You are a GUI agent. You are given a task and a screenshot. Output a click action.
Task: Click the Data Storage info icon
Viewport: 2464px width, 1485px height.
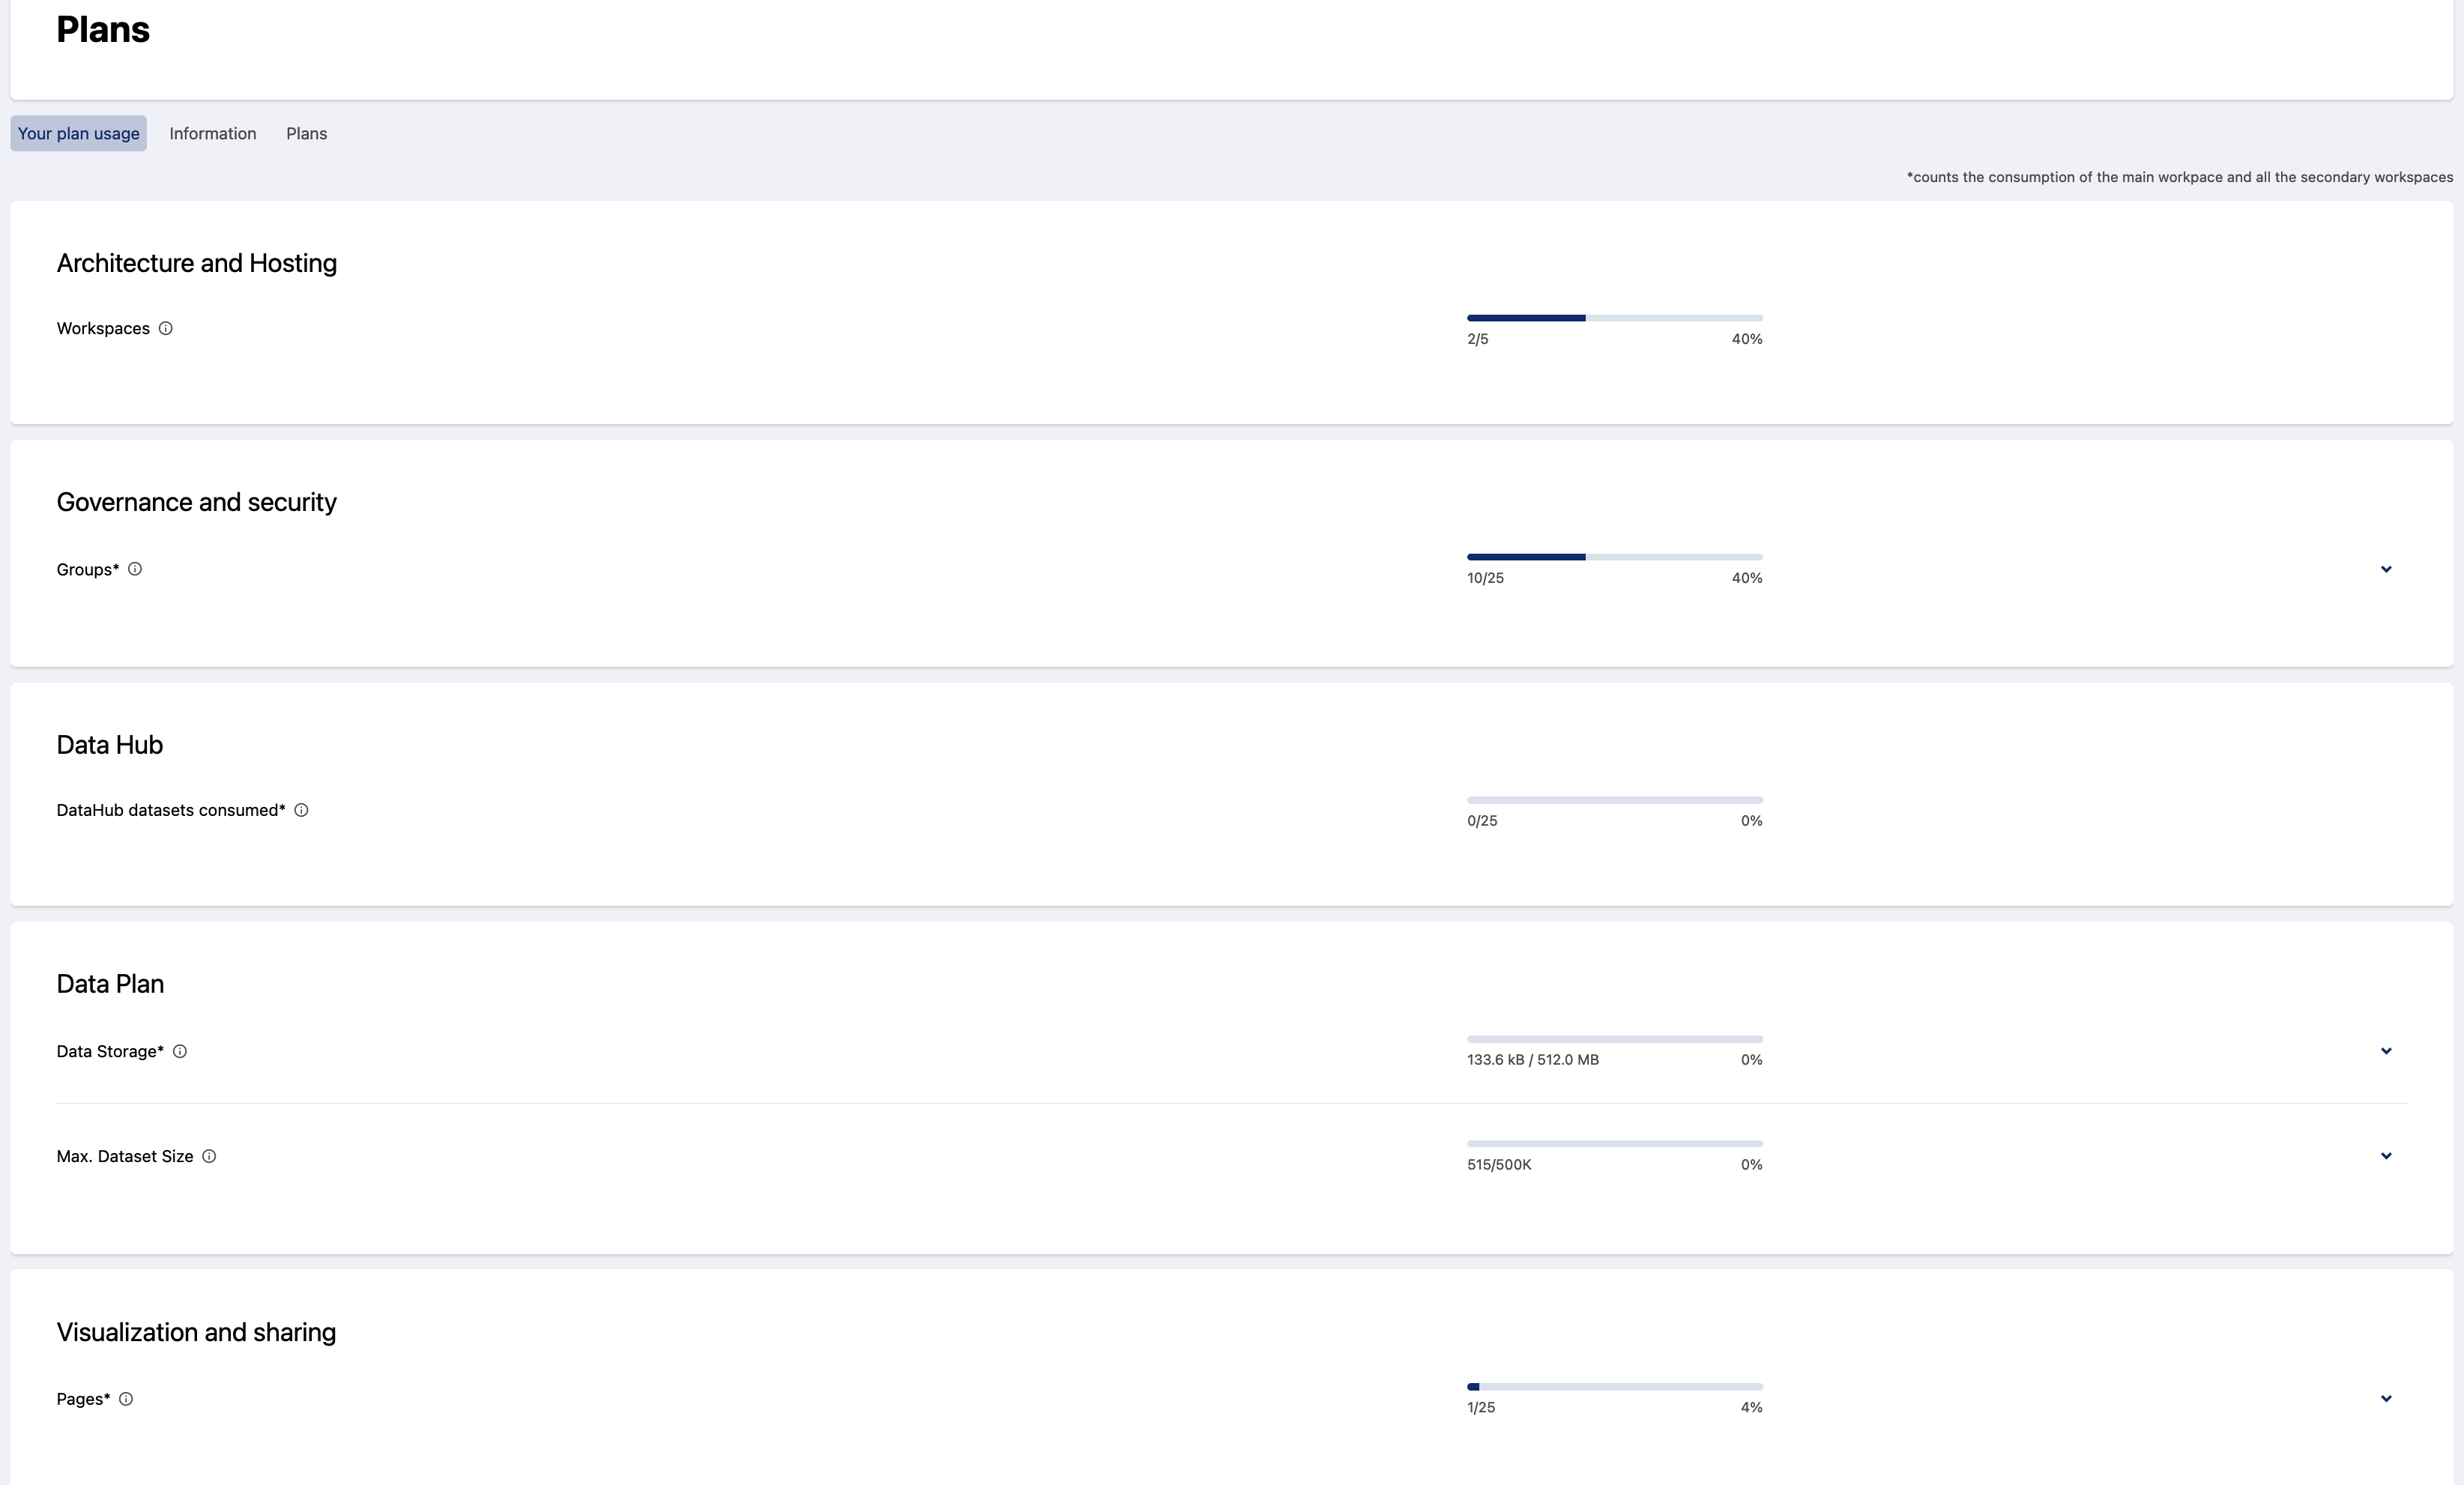point(180,1051)
